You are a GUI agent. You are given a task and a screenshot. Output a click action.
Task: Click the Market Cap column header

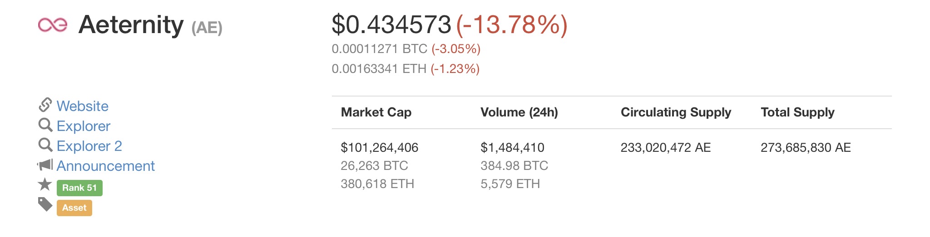pyautogui.click(x=376, y=112)
